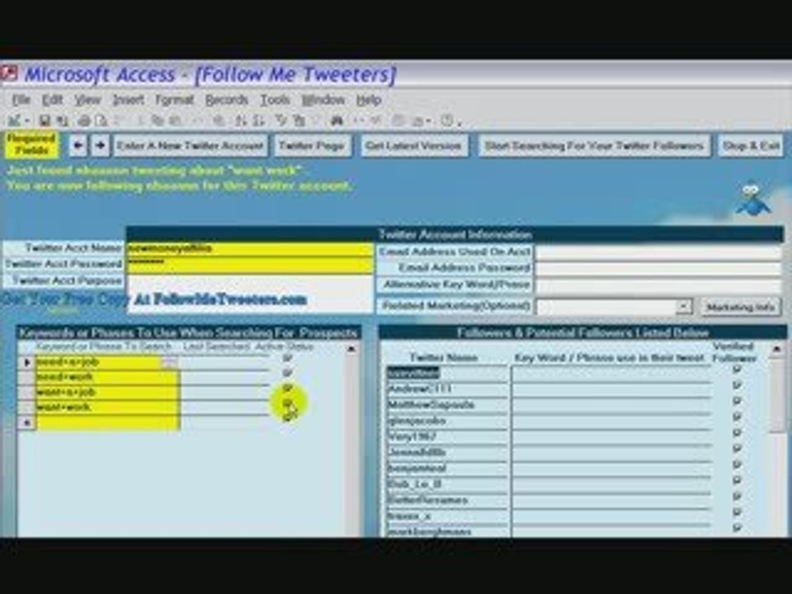Click scroll up arrow in Followers panel
Screen dimensions: 792x594
point(776,348)
